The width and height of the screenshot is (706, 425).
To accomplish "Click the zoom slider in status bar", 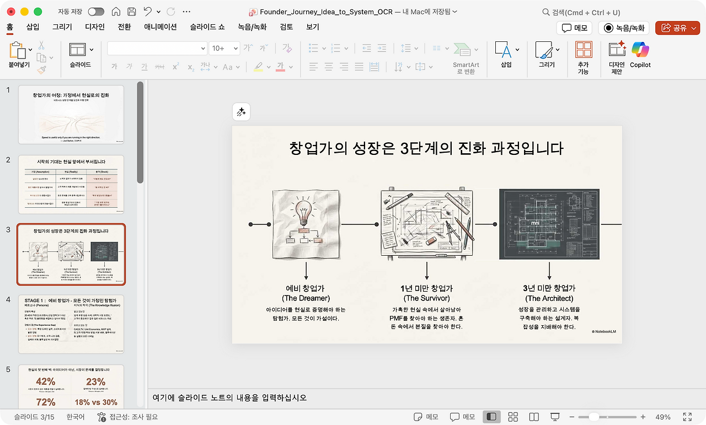I will (593, 417).
